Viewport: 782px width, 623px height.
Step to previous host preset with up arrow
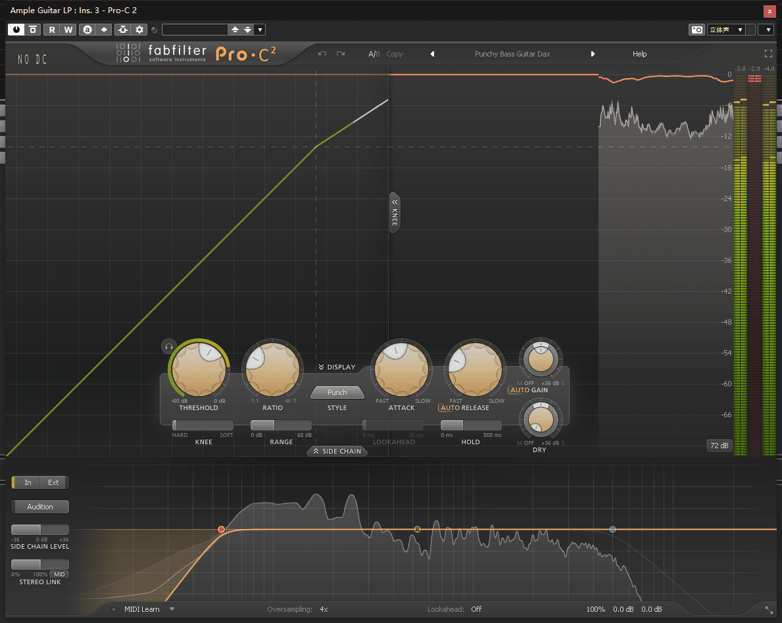tap(235, 30)
